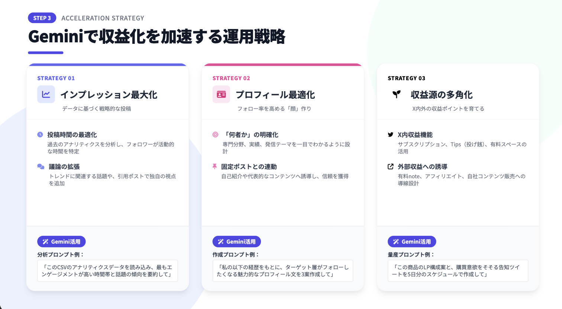Select the 作成プロンプト例 prompt text box
The image size is (562, 309).
(282, 271)
